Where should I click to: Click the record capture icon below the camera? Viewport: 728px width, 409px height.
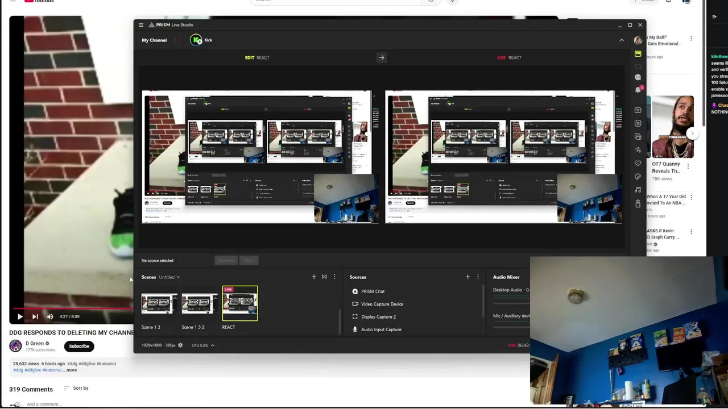tap(638, 123)
